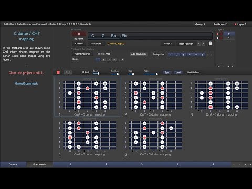Open the Group 1 selector in top bar

coord(200,24)
